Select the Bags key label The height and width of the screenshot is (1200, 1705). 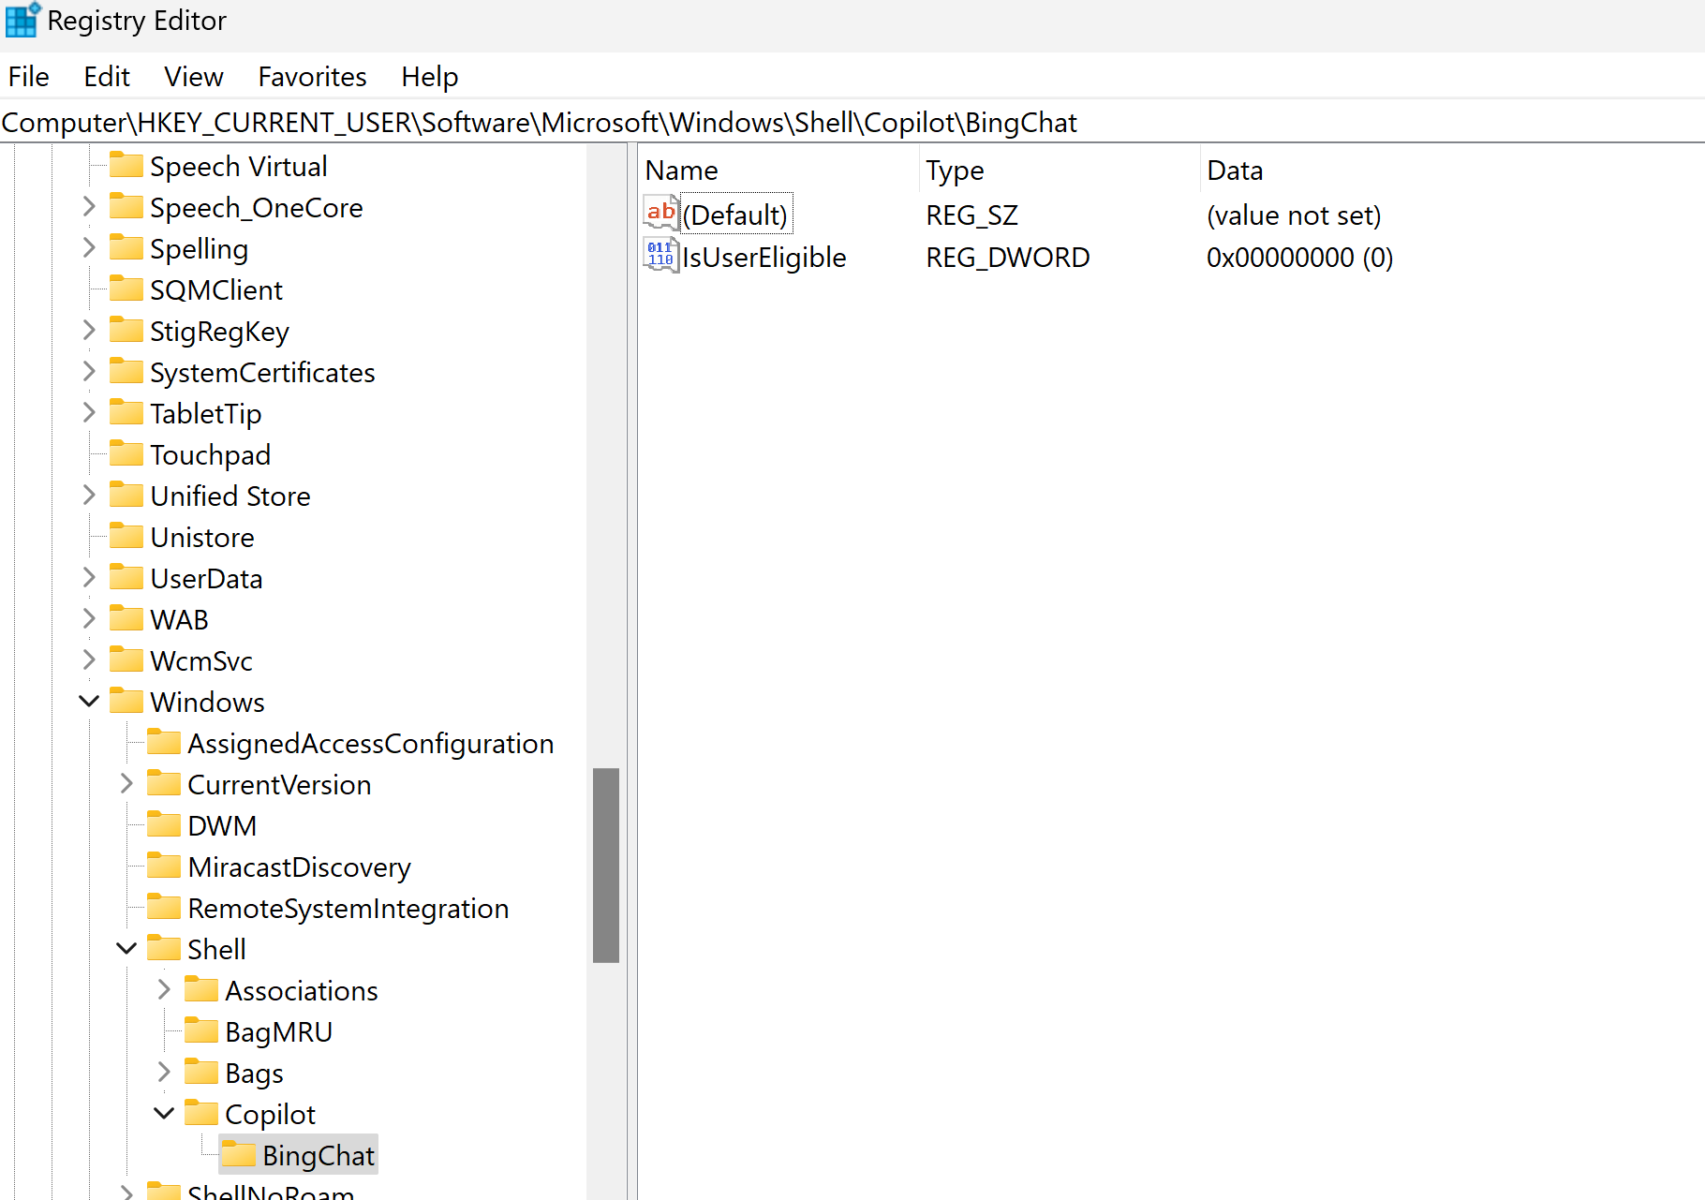[254, 1073]
